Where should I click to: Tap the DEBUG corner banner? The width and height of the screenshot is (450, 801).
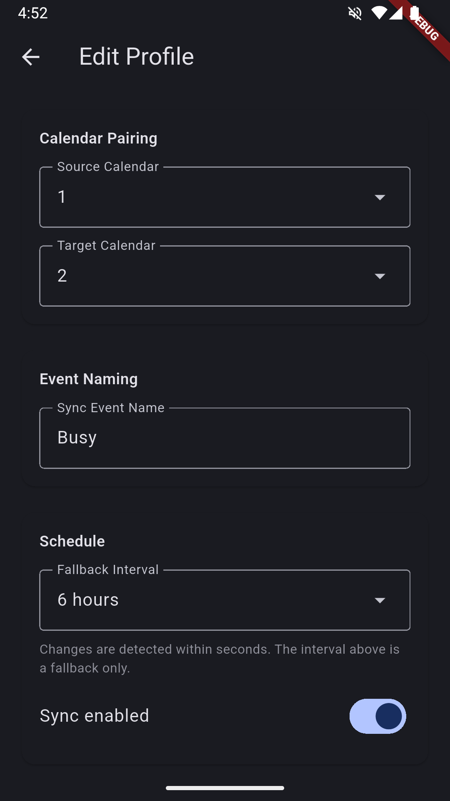click(x=424, y=26)
